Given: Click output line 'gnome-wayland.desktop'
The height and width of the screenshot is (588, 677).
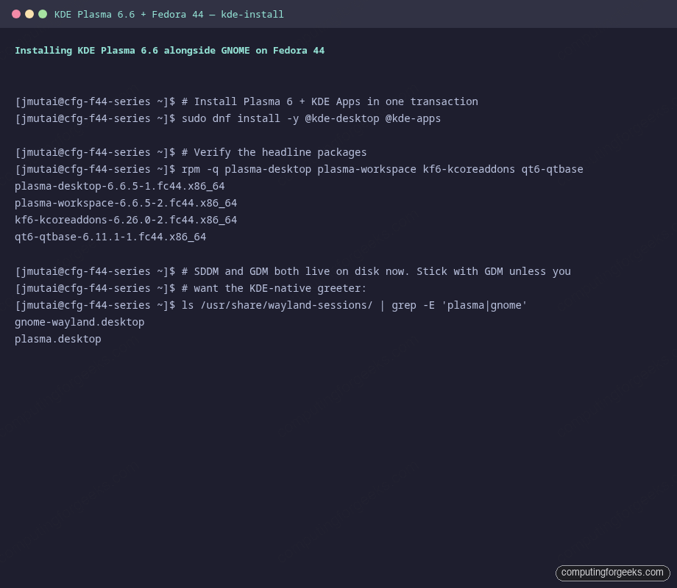Looking at the screenshot, I should tap(79, 322).
